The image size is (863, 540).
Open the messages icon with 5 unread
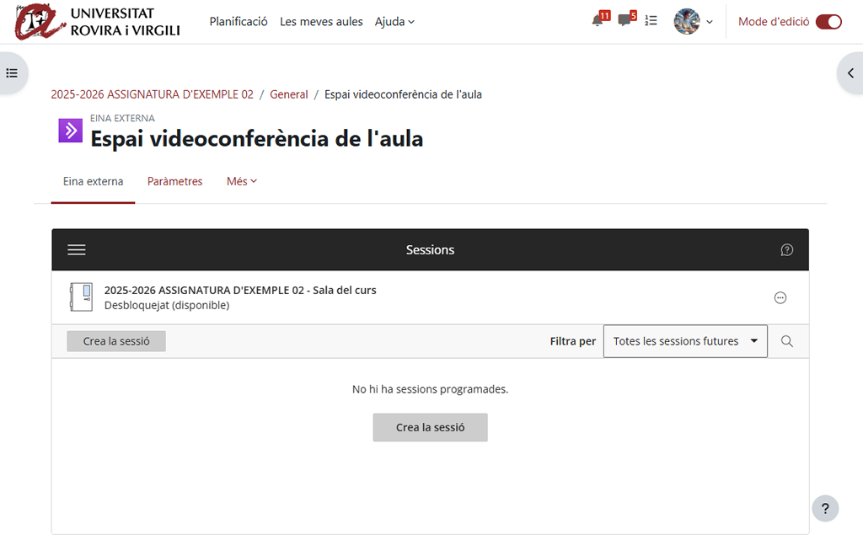[x=624, y=20]
